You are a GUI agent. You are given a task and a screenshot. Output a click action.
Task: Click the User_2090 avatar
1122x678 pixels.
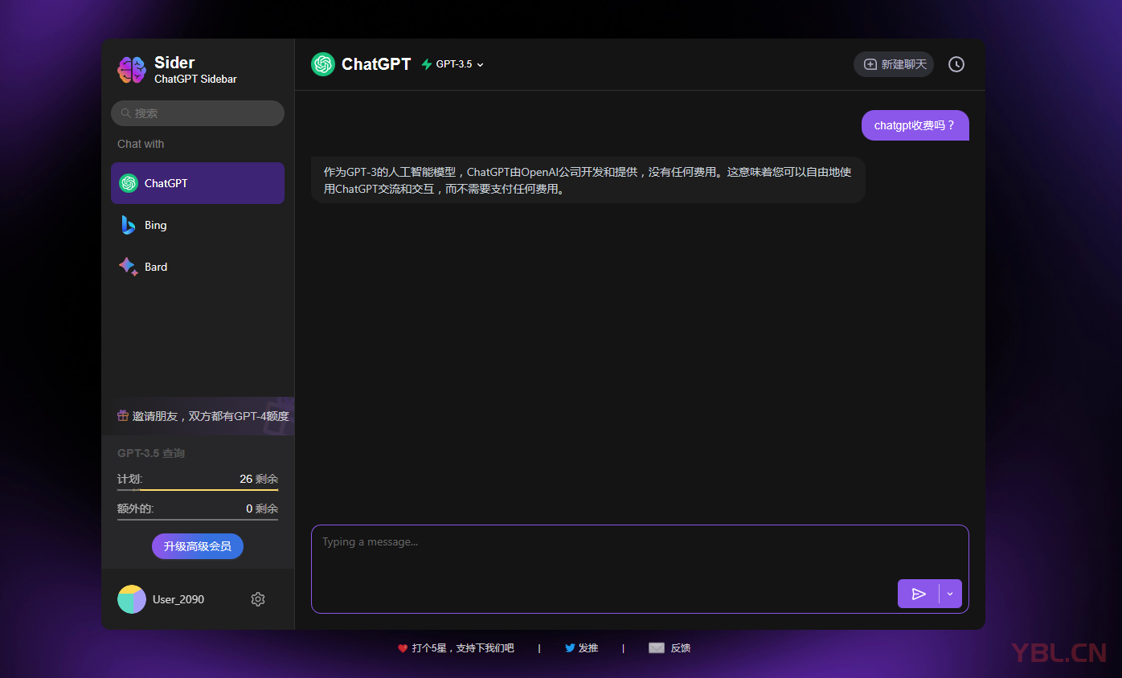[x=132, y=599]
